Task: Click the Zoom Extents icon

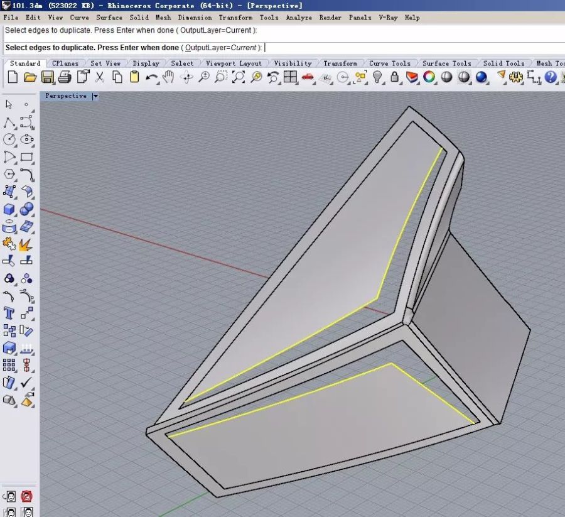Action: [238, 77]
